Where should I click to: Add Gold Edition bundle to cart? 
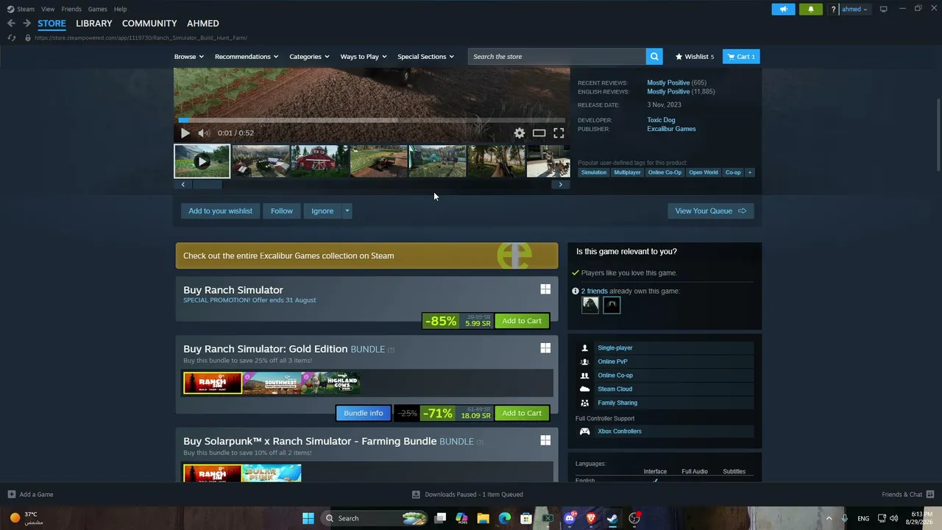(522, 413)
